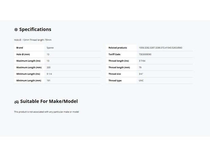Click the tractor icon beside Suitable For Make/Model
The height and width of the screenshot is (157, 210).
tap(17, 102)
